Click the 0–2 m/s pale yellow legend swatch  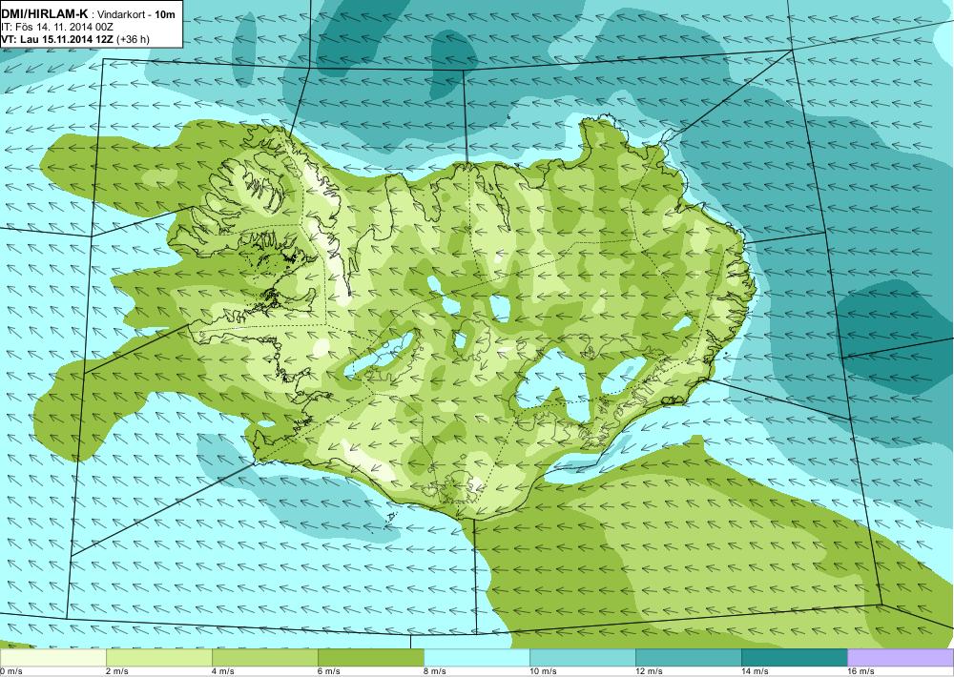pos(52,658)
